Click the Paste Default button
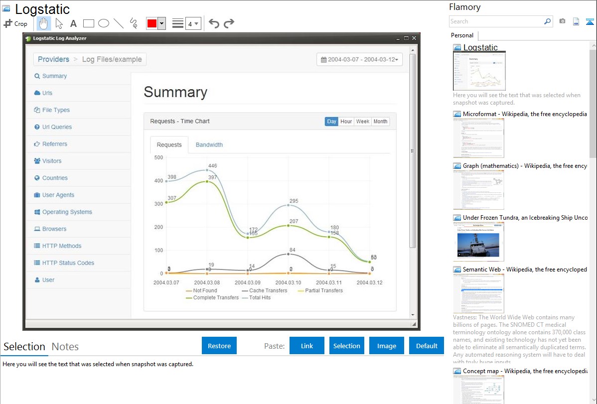 [427, 346]
